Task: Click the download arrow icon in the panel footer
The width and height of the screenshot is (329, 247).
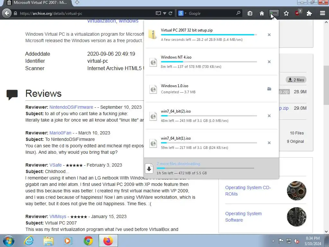Action: point(149,169)
